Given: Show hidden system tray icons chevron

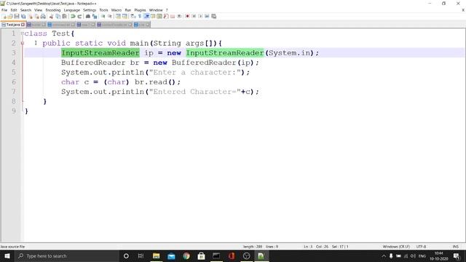Looking at the screenshot, I should tap(384, 255).
